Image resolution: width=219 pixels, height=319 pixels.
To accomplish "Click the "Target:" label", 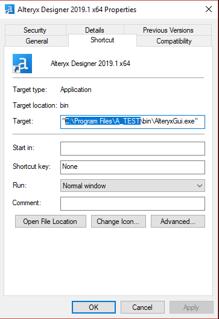I will (23, 121).
